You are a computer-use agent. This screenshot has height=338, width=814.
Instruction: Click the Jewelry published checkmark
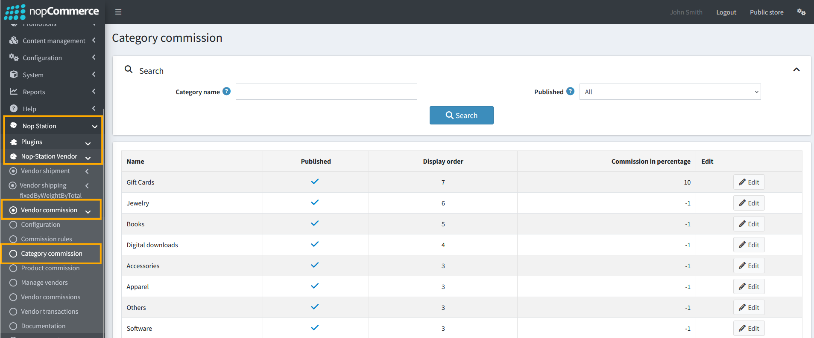click(315, 202)
